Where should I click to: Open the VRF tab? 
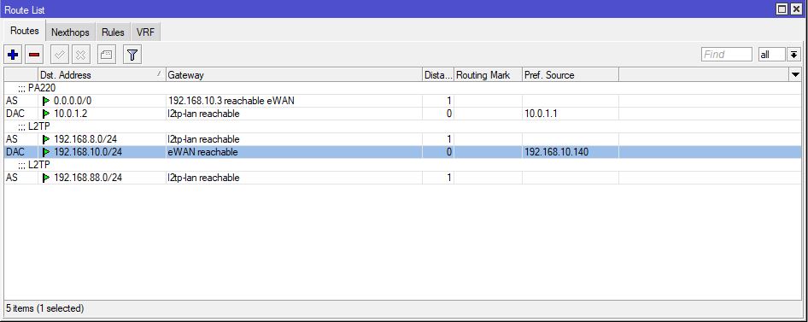146,32
